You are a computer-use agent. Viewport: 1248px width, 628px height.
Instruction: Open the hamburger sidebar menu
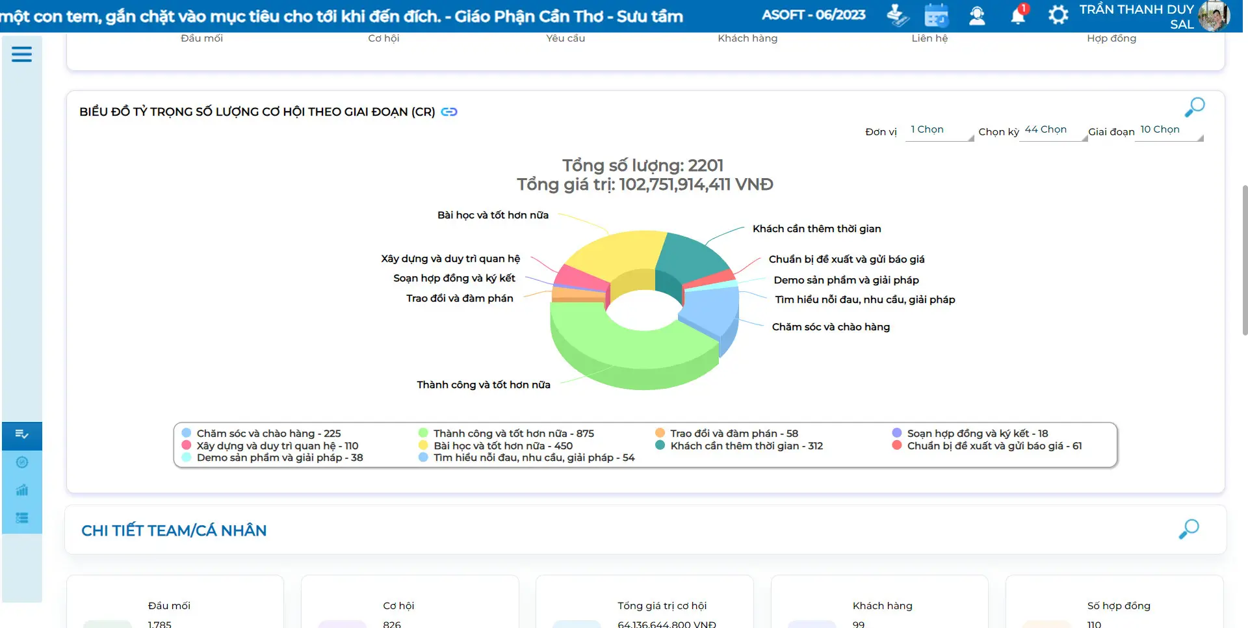click(21, 55)
